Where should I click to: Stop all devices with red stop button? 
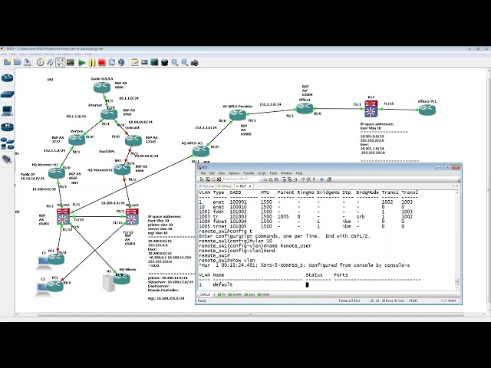click(x=102, y=63)
